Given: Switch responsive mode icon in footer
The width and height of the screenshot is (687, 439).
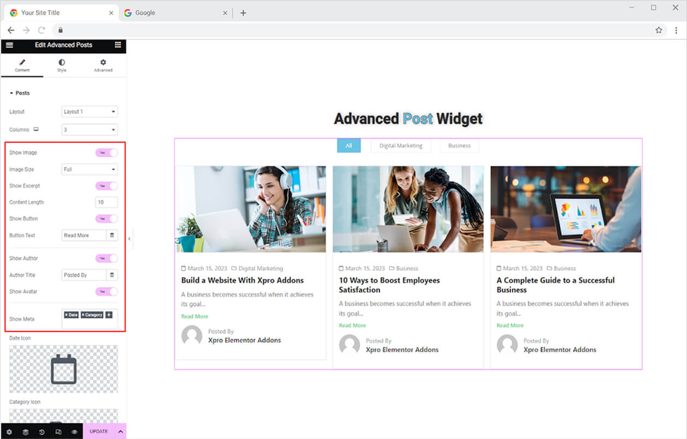Looking at the screenshot, I should click(58, 431).
